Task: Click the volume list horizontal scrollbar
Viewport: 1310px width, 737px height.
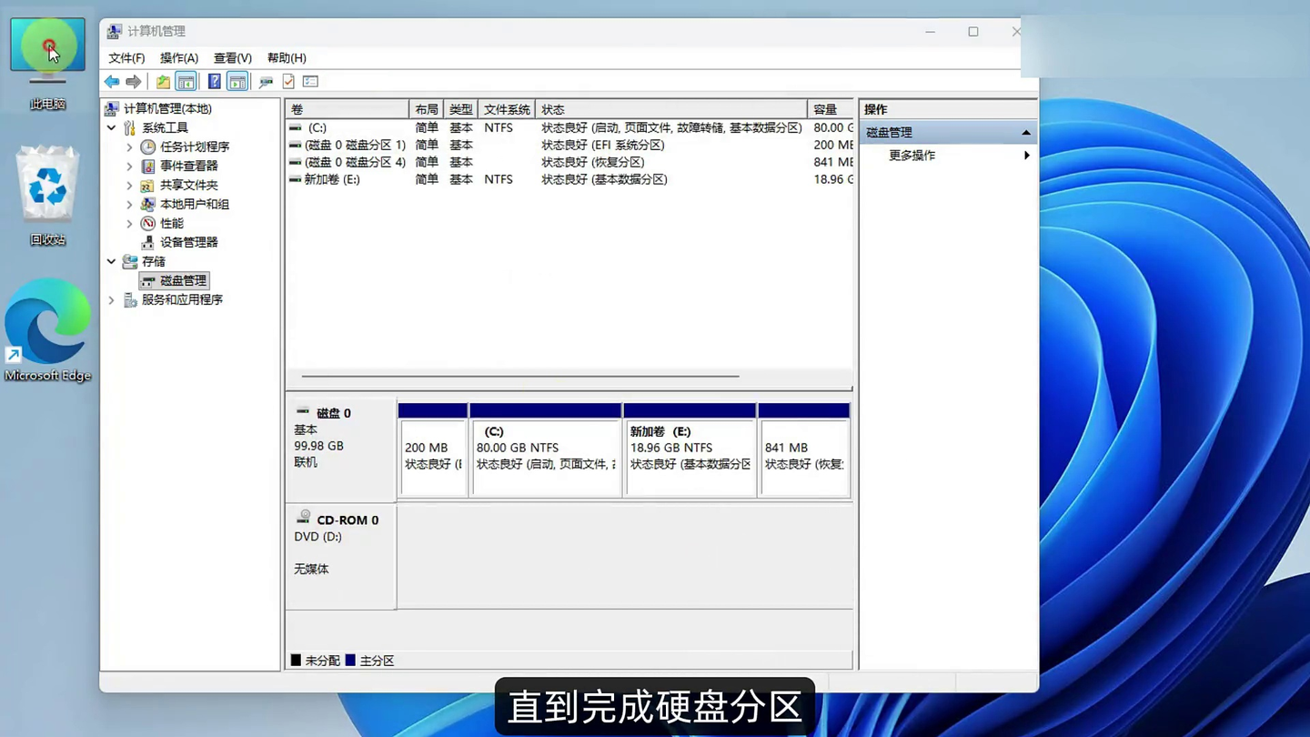Action: coord(520,376)
